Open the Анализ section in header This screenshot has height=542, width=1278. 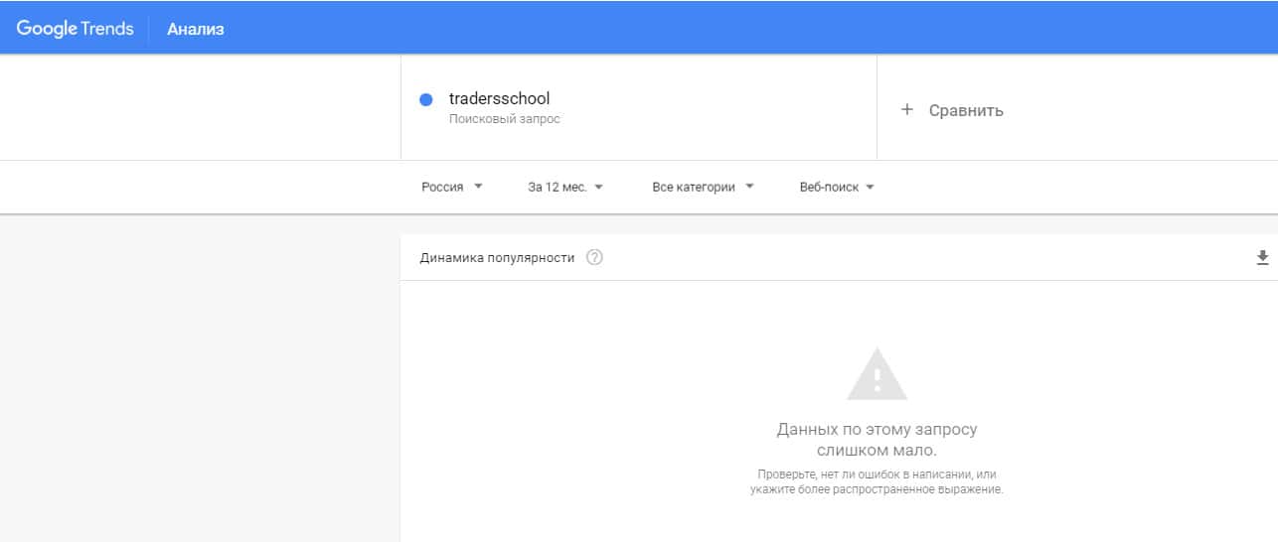coord(195,29)
